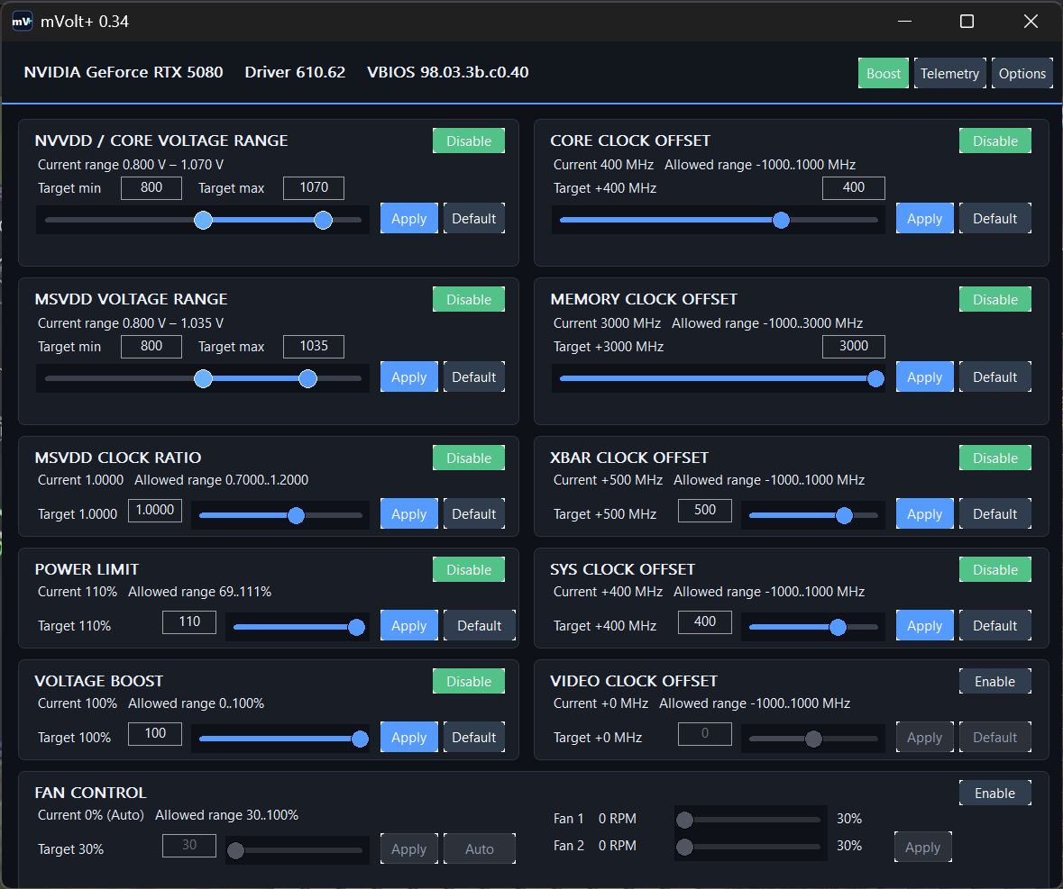Screen dimensions: 1063x889
Task: Apply the Memory Clock Offset
Action: (925, 376)
